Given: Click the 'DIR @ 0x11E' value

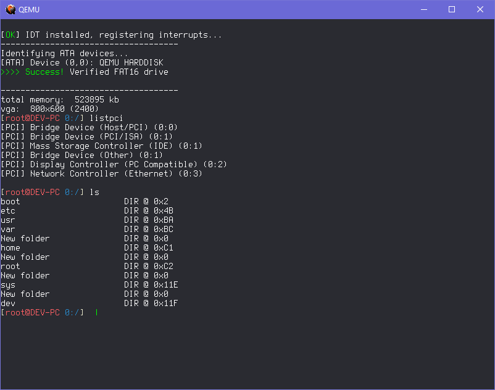Looking at the screenshot, I should [151, 285].
